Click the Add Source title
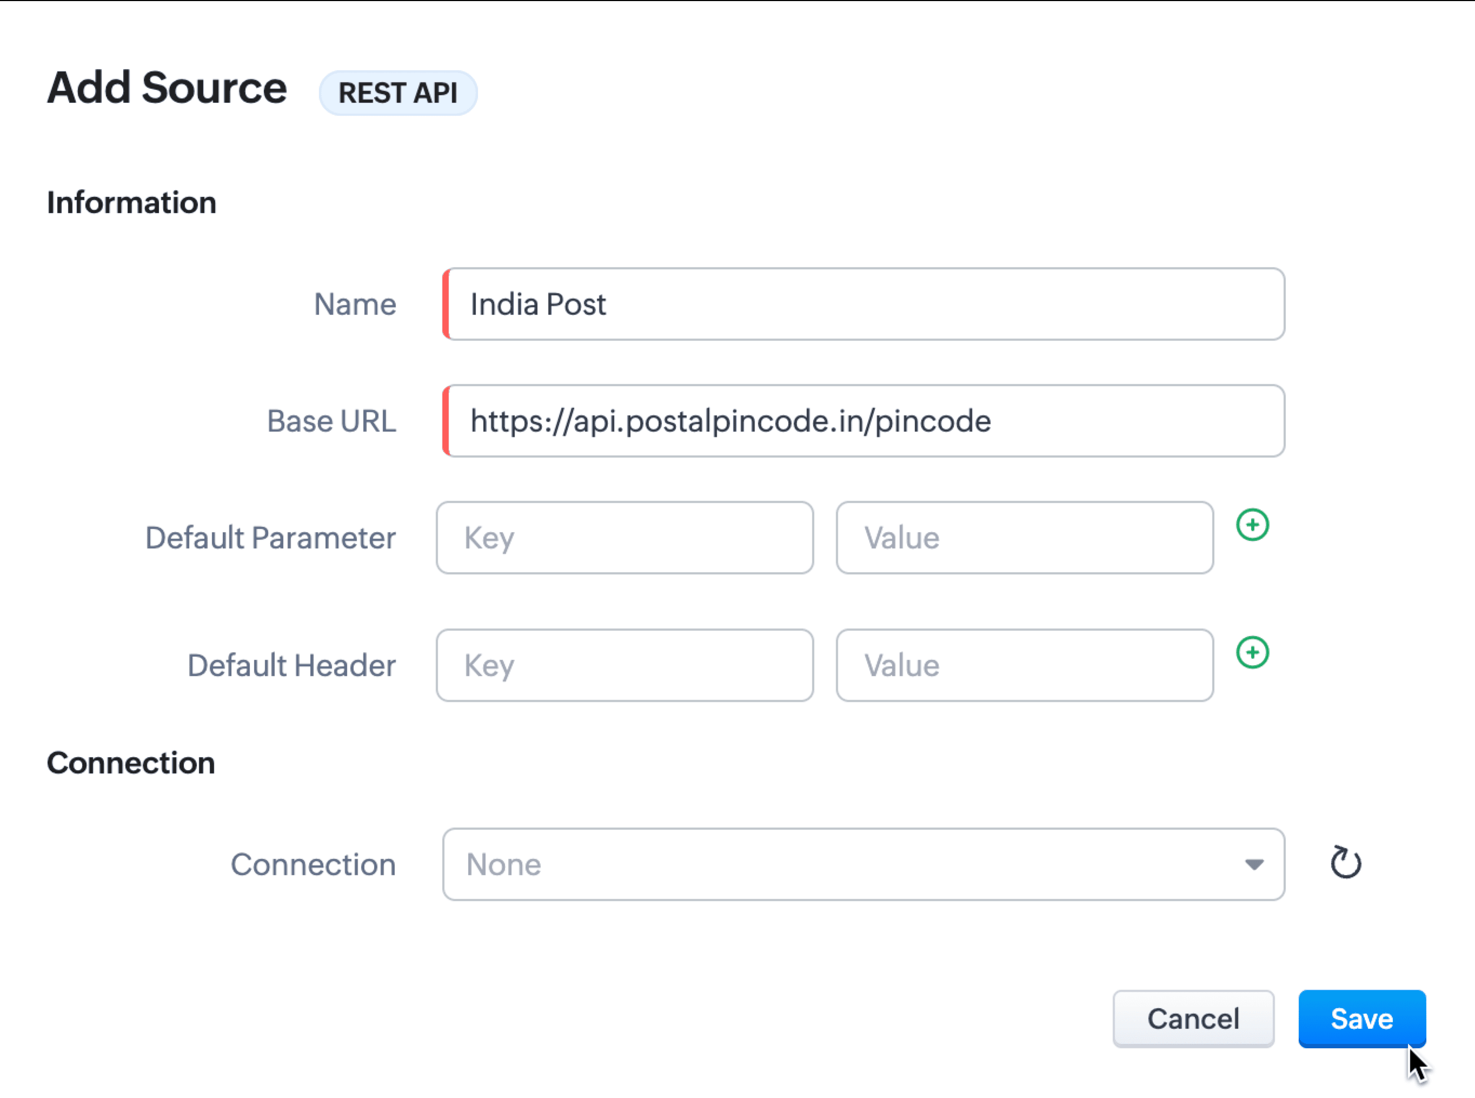This screenshot has width=1475, height=1098. click(167, 88)
